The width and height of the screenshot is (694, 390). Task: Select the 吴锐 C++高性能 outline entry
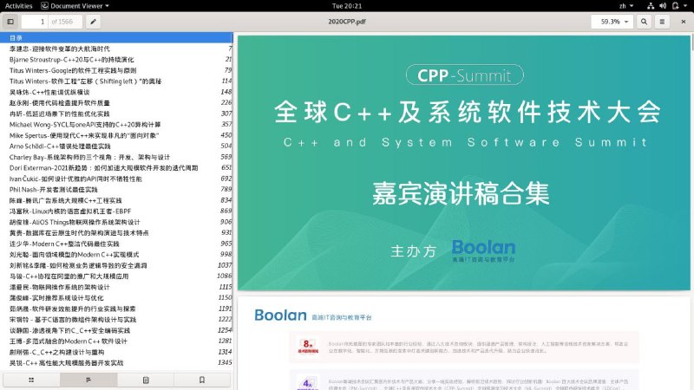pyautogui.click(x=116, y=362)
